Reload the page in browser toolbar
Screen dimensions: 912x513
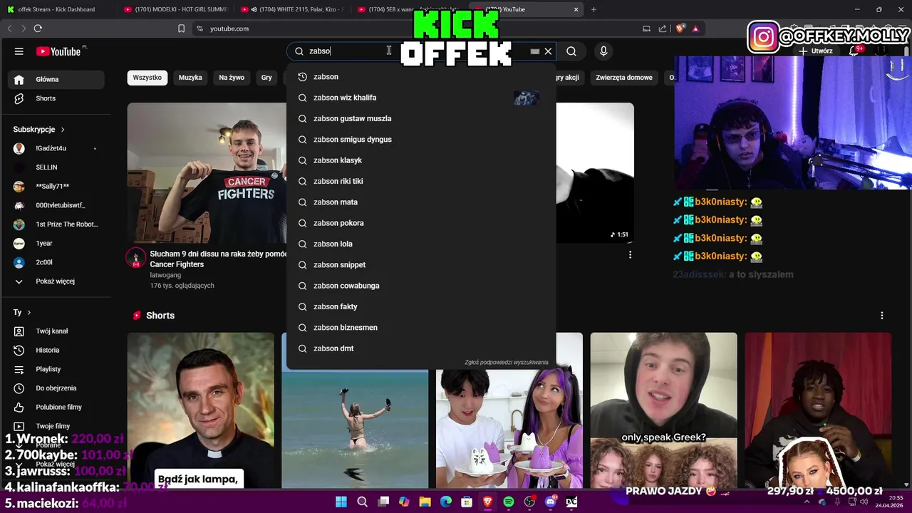(x=38, y=28)
